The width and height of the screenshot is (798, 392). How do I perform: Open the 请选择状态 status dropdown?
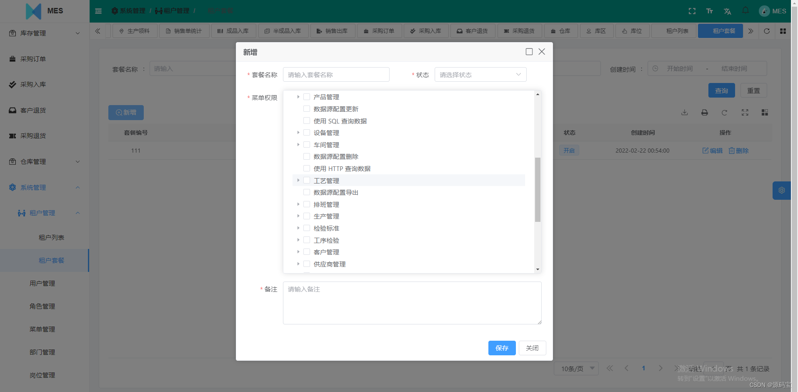(480, 74)
